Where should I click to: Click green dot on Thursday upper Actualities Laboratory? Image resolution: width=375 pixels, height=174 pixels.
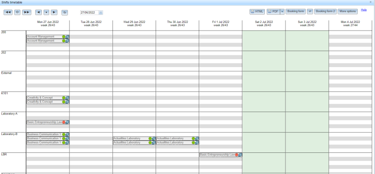coord(194,138)
